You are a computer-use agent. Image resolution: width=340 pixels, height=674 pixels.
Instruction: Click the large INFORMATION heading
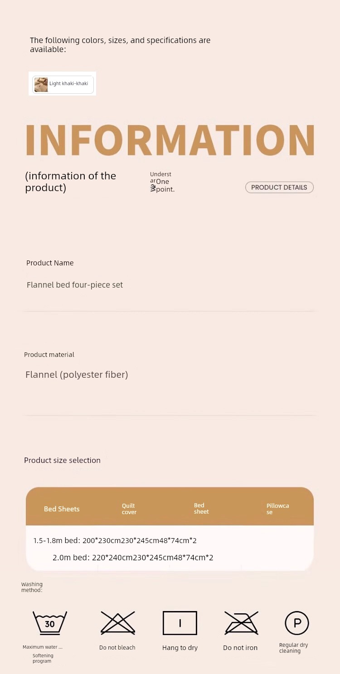(170, 140)
